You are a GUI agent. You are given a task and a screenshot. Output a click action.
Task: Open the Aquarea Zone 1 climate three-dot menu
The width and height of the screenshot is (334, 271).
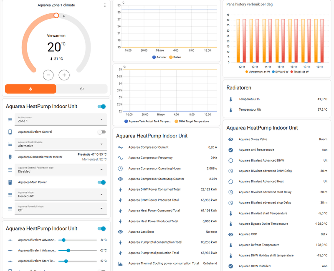(105, 5)
